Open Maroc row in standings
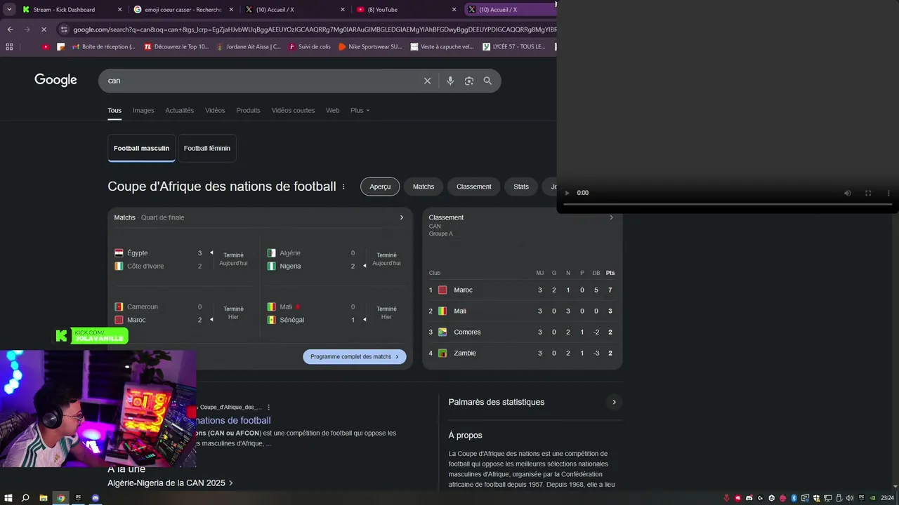The width and height of the screenshot is (899, 505). 522,290
